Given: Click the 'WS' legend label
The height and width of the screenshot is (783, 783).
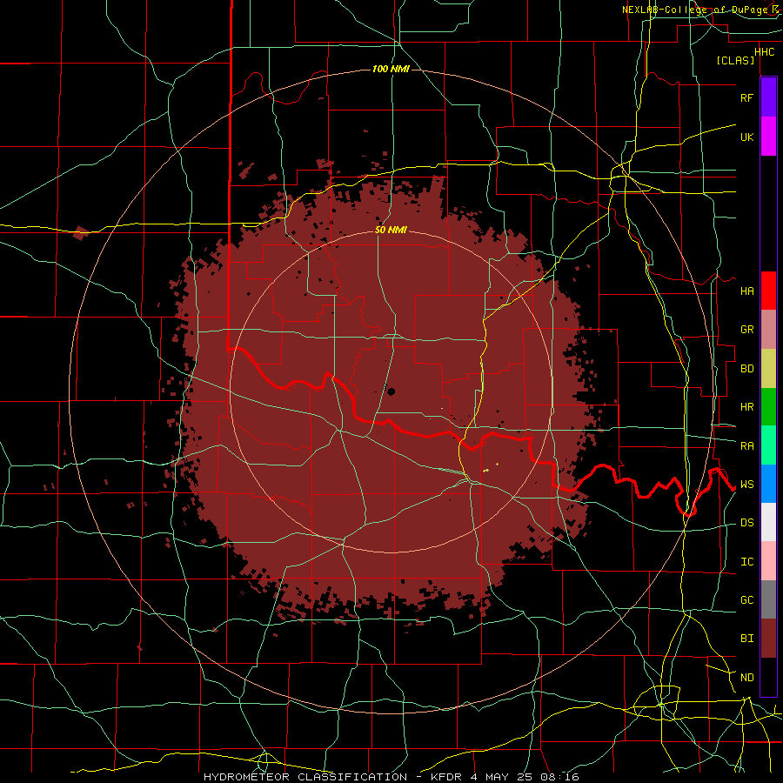Looking at the screenshot, I should coord(746,485).
